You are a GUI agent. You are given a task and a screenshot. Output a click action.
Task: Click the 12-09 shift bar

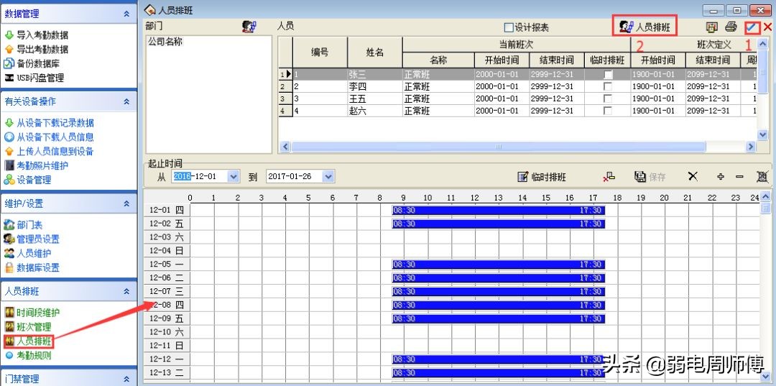[499, 318]
